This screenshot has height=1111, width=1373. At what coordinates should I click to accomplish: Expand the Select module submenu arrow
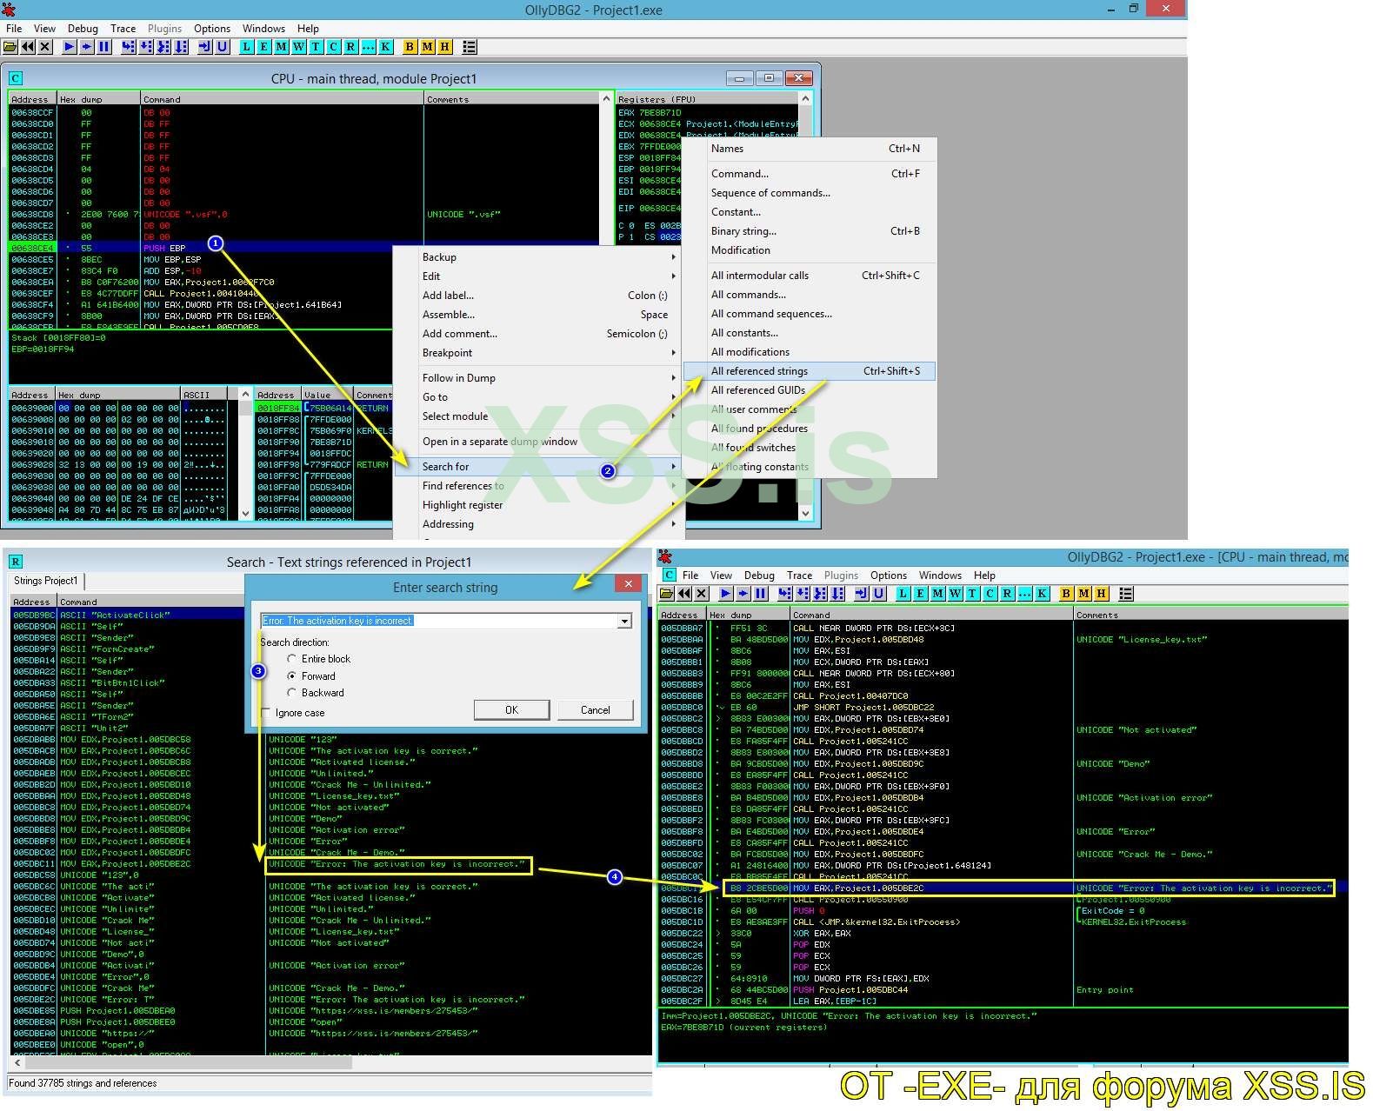click(674, 416)
